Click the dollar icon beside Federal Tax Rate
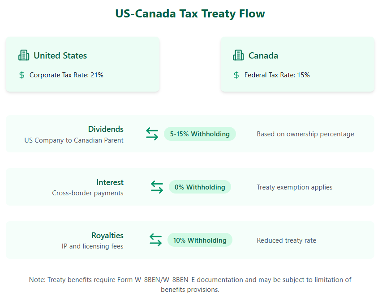 click(236, 75)
